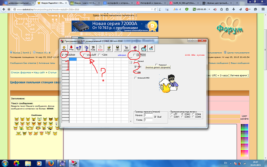Open Firefox from the taskbar
The height and width of the screenshot is (167, 267).
coord(48,163)
